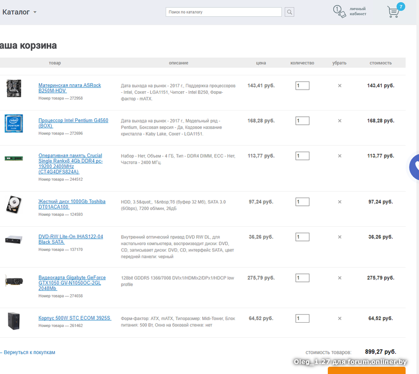Click quantity field for DVD-RW drive
Screen dimensions: 419x374
(302, 237)
